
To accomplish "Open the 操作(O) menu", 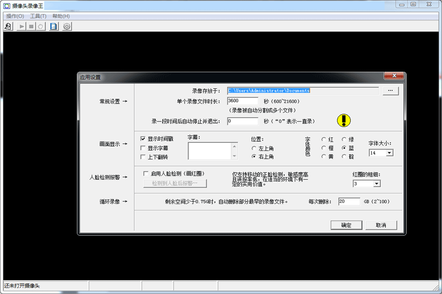I will point(15,16).
